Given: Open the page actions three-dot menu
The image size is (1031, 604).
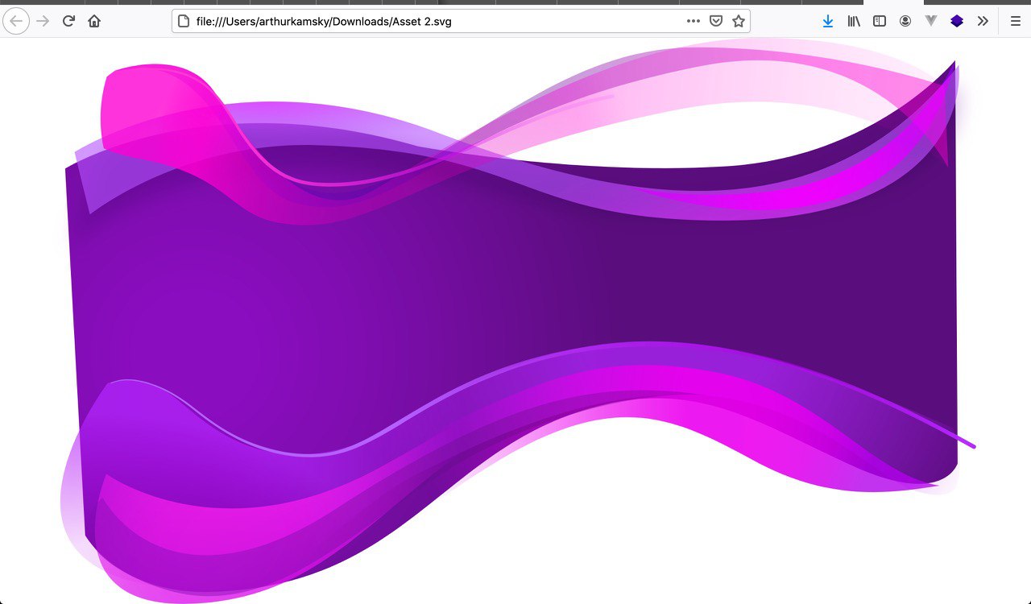Looking at the screenshot, I should coord(694,21).
